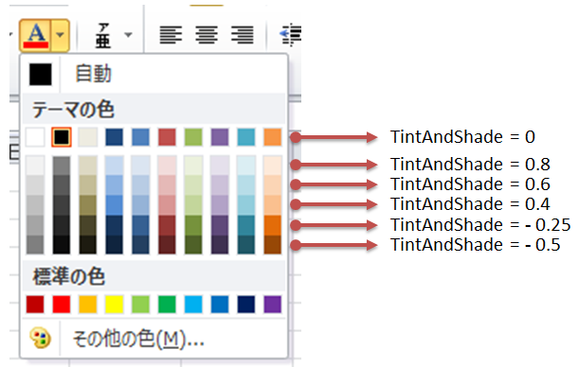578x367 pixels.
Task: Choose darkest purple shade swatch
Action: click(220, 244)
